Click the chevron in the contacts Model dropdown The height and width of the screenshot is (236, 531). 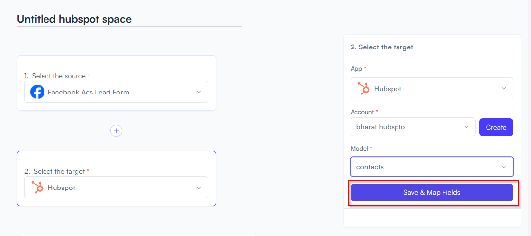504,167
